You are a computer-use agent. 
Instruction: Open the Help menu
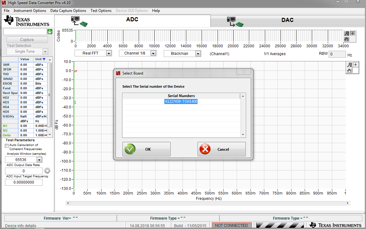click(x=156, y=11)
